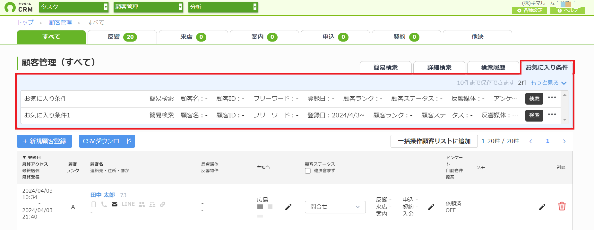Click the two-person group icon for 田中 太郎

142,204
